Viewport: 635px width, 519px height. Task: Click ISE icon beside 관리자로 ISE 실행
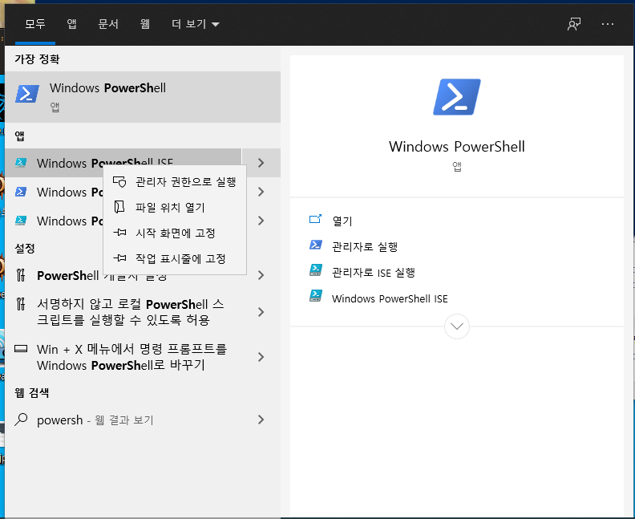pyautogui.click(x=316, y=270)
